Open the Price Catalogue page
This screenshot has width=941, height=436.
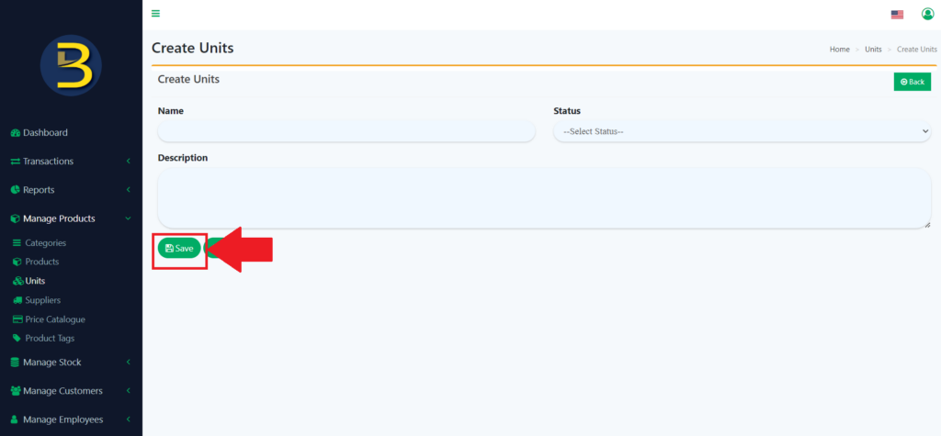tap(54, 319)
